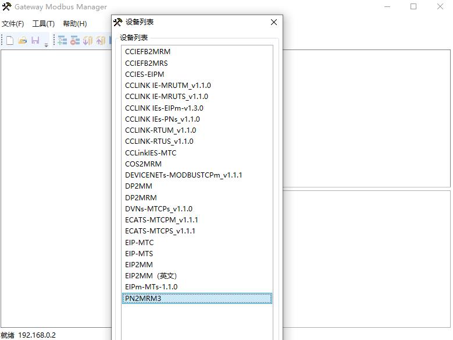Select CCLINK IE-MRUTM_v1.1.0 entry
Viewport: 453px width, 340px height.
point(197,86)
